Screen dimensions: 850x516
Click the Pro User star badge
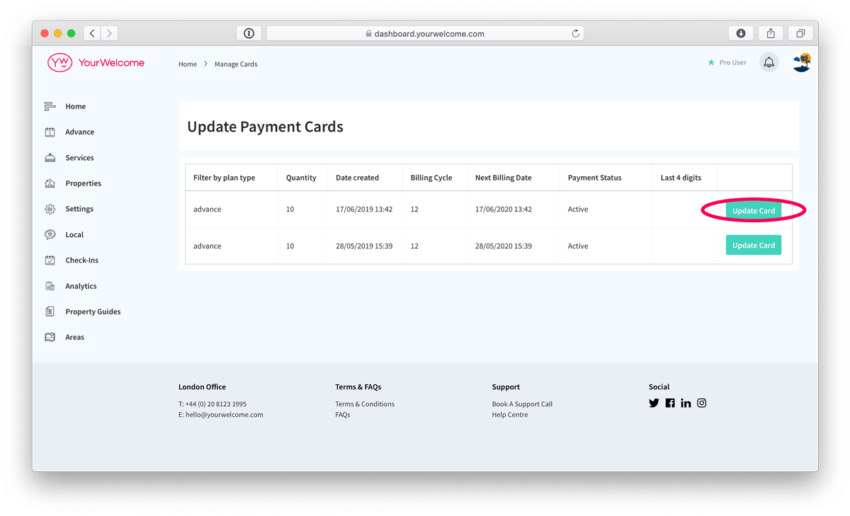tap(727, 63)
